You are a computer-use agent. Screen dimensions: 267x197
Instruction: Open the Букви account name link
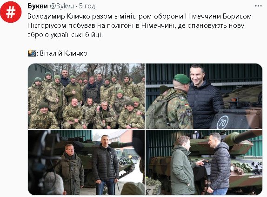38,6
